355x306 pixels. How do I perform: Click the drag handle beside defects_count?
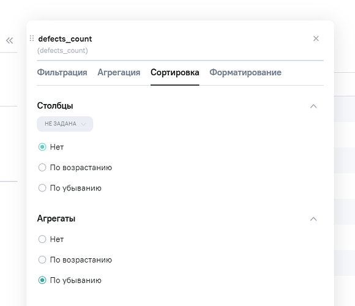click(x=32, y=38)
